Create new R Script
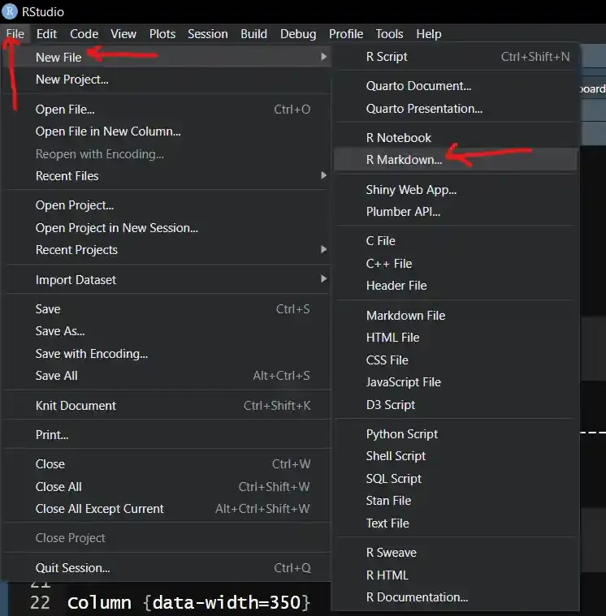 pyautogui.click(x=457, y=57)
